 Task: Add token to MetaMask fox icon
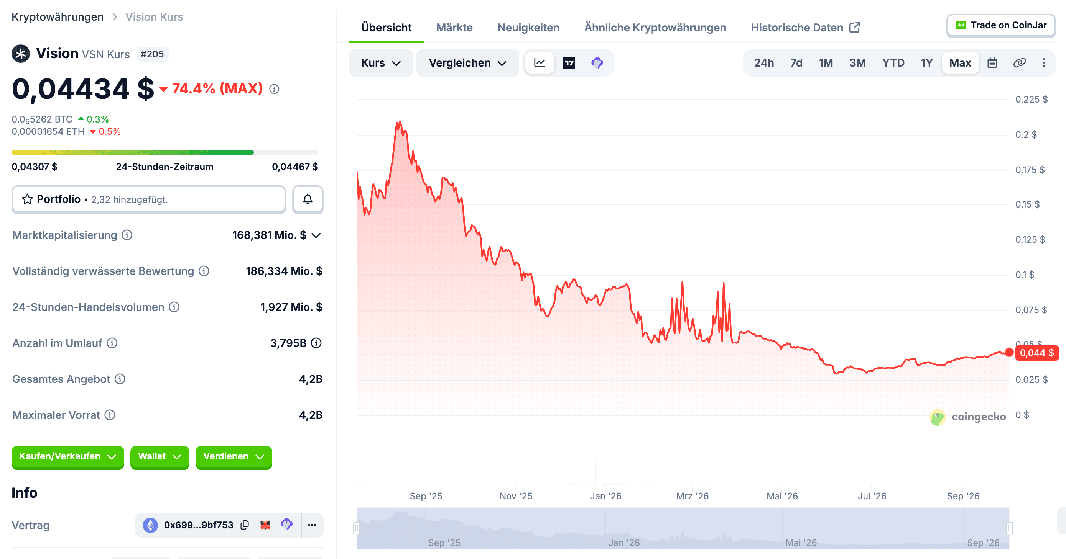point(265,525)
